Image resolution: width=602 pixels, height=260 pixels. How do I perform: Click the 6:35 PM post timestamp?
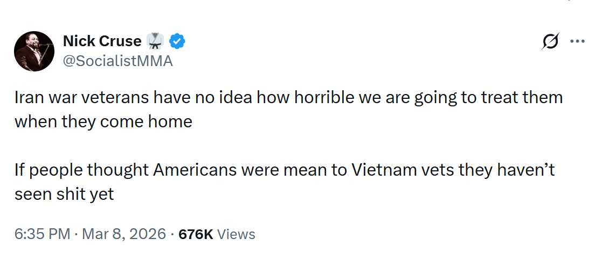43,234
